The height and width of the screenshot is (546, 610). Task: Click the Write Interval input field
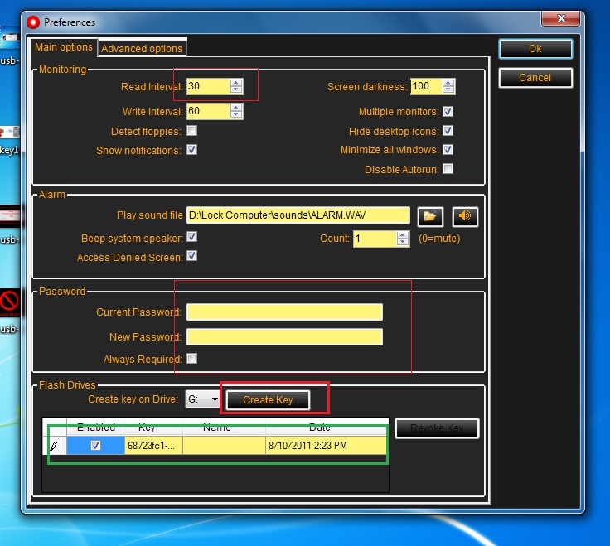coord(208,111)
